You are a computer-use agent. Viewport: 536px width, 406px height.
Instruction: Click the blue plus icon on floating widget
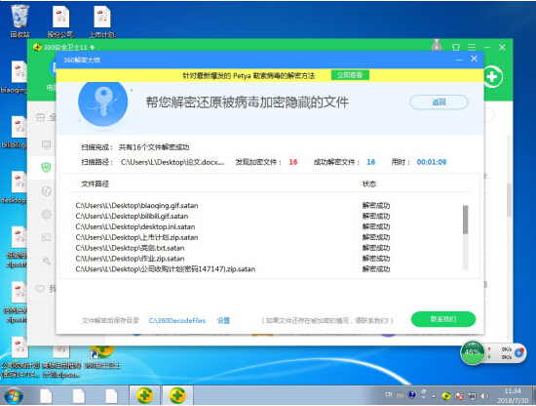pos(519,352)
